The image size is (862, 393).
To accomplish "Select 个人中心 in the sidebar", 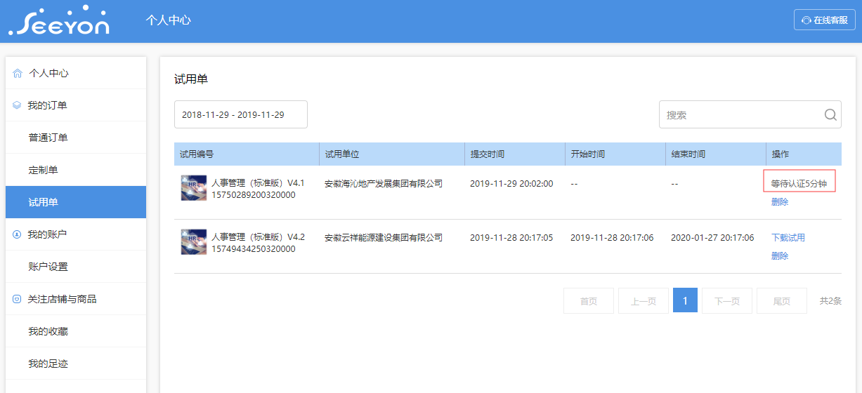I will 76,73.
